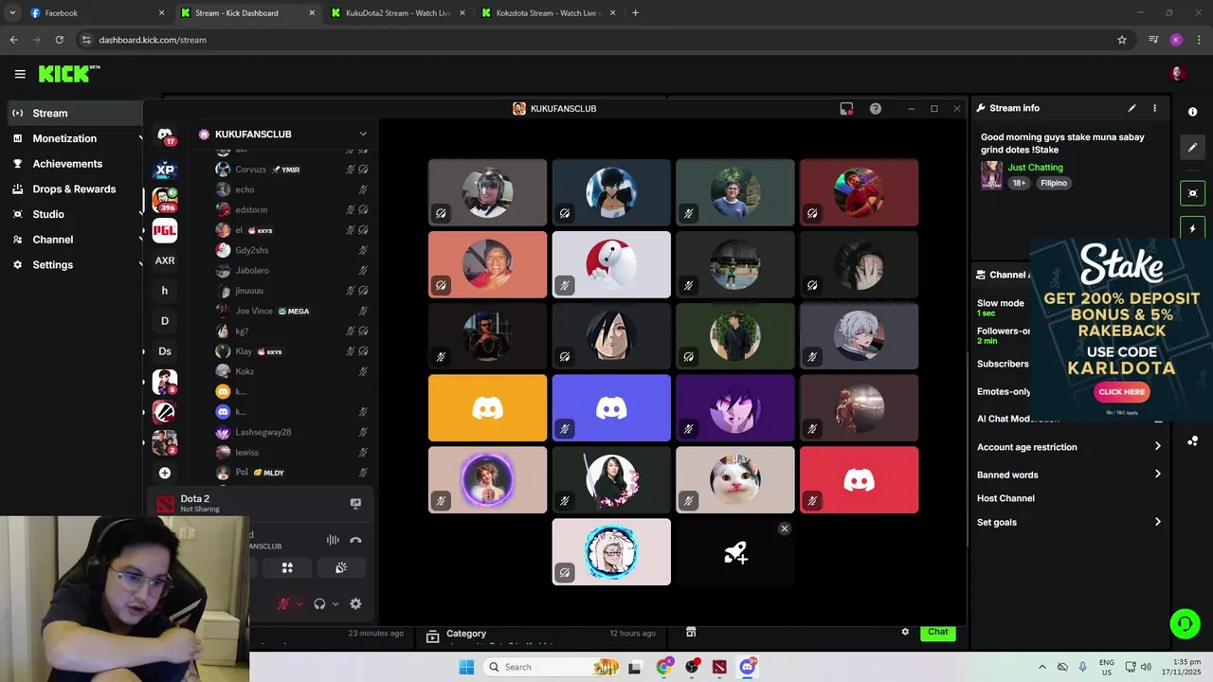Reload the page in Chrome
Image resolution: width=1213 pixels, height=682 pixels.
[x=59, y=40]
